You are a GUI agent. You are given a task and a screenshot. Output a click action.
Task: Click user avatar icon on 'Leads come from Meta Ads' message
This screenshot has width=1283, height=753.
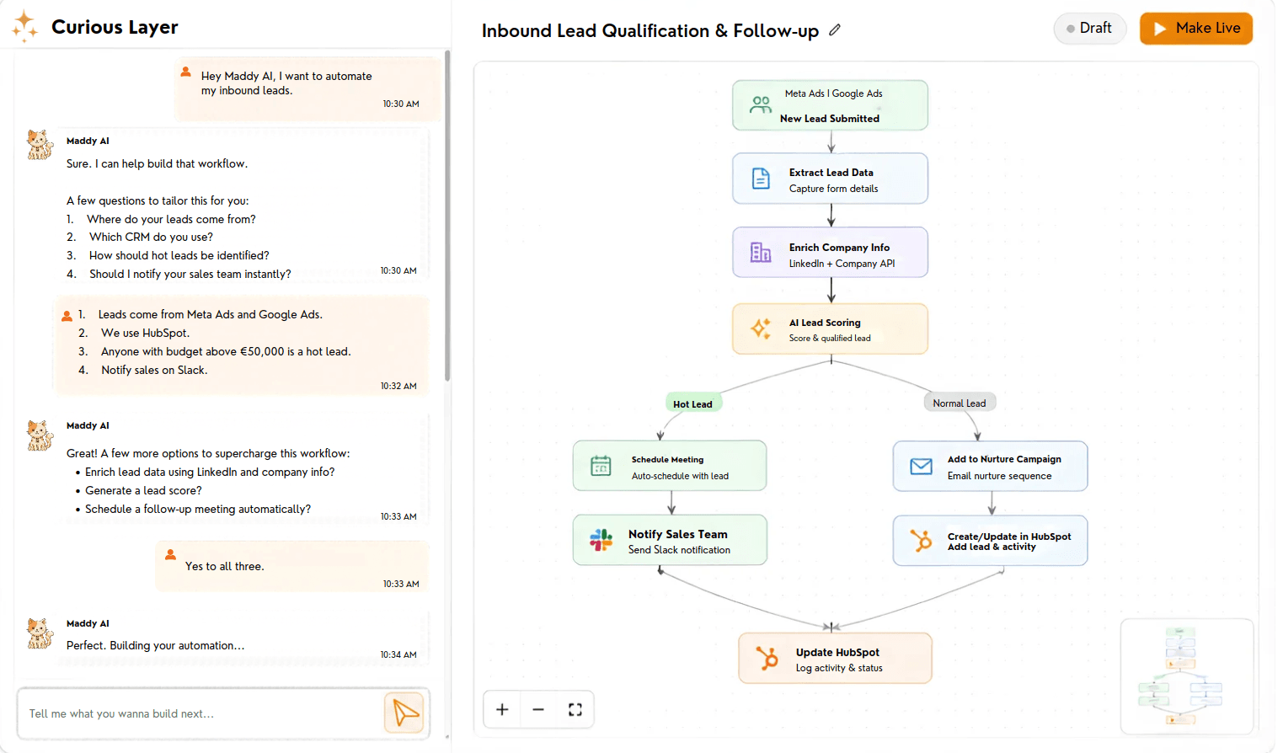click(x=67, y=316)
